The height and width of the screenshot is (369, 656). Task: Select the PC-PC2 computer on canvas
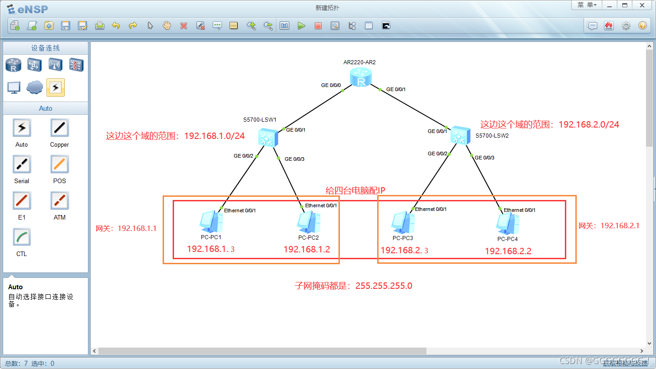click(308, 222)
